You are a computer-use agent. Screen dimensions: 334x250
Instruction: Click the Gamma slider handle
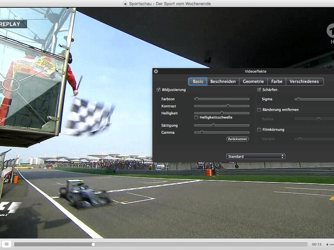[x=202, y=132]
